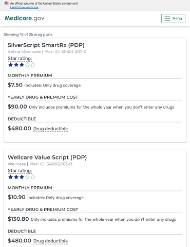Image resolution: width=190 pixels, height=247 pixels.
Task: Open Wellcare's Drug deductible tooltip
Action: coord(50,241)
